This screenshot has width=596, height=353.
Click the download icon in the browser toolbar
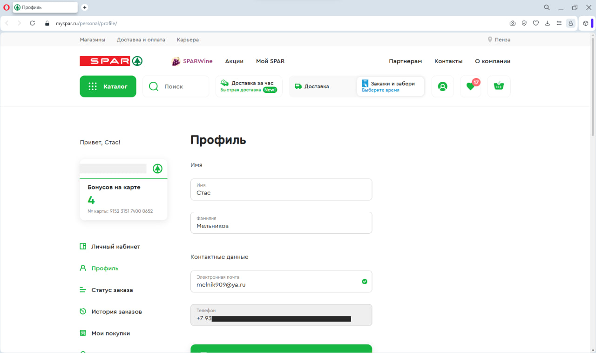tap(548, 23)
